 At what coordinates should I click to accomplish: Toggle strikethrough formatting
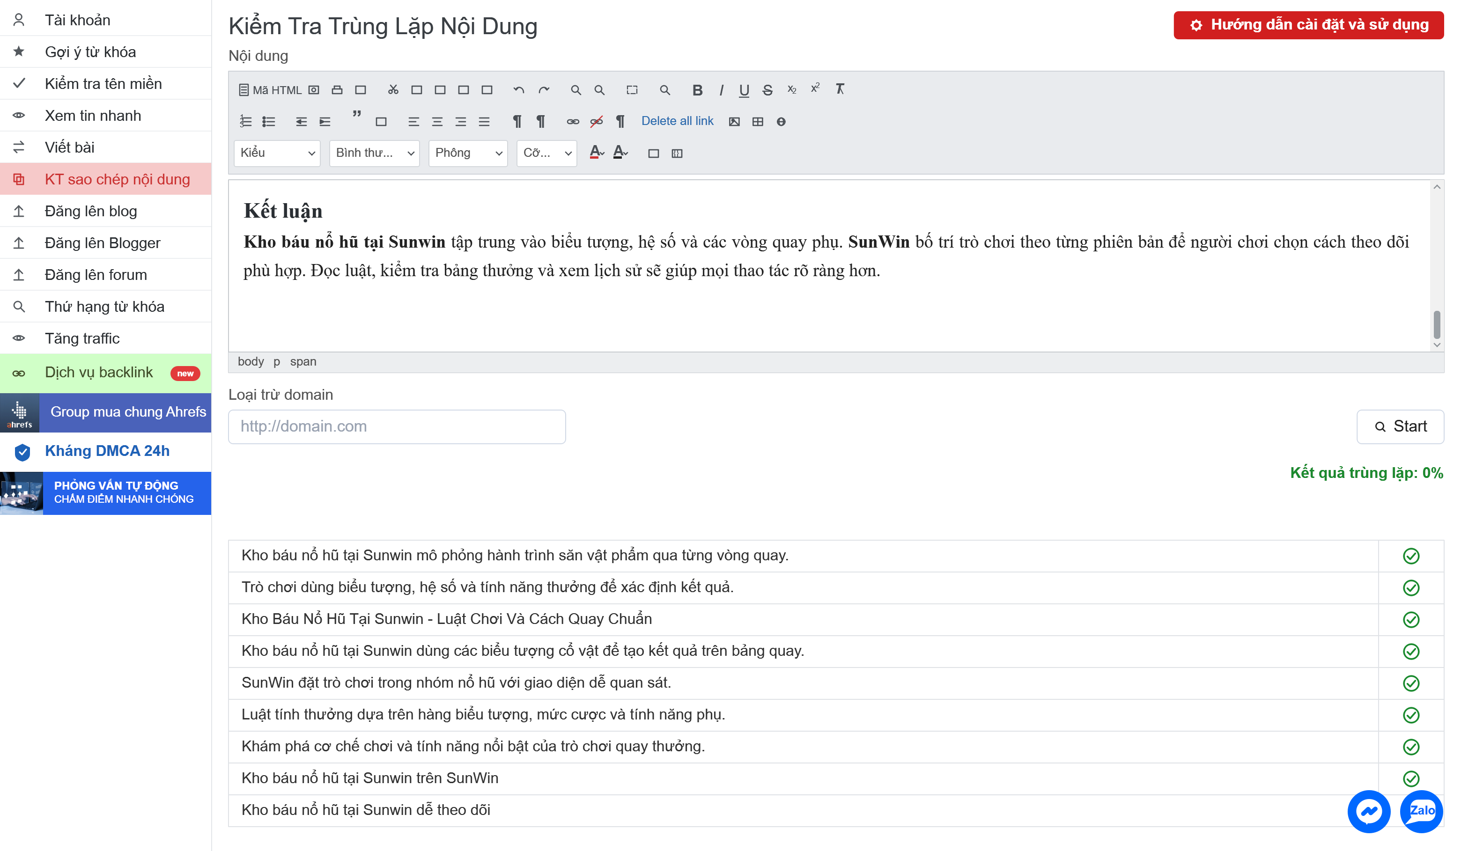[x=767, y=90]
